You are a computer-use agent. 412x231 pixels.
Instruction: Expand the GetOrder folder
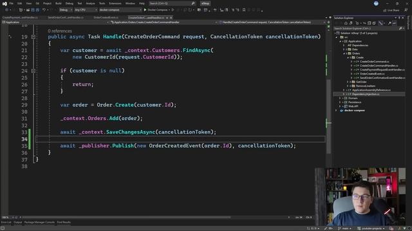tap(348, 82)
